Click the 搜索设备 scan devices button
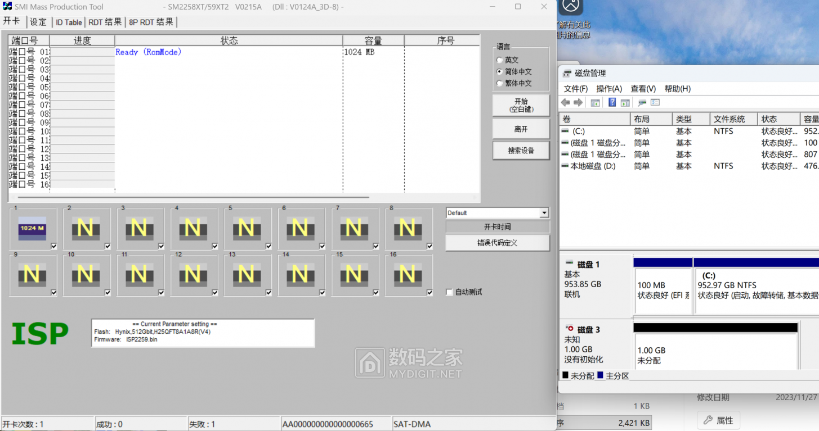Screen dimensions: 819x431 coord(521,151)
